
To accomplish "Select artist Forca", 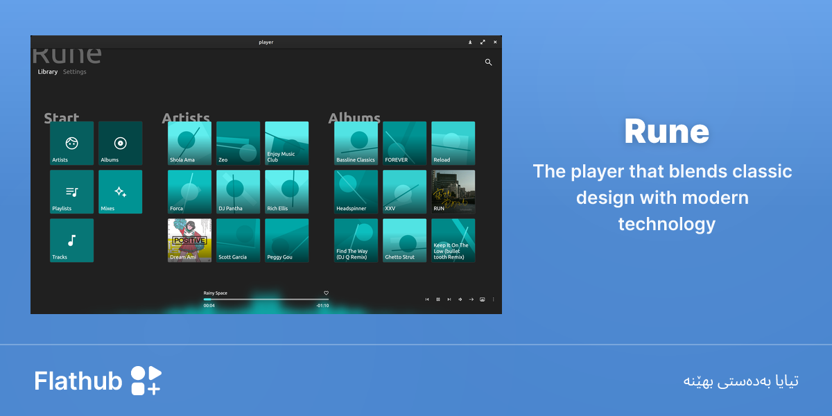I will pos(189,192).
